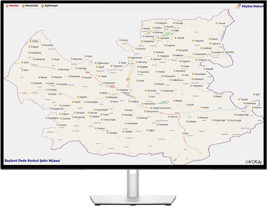
Task: Click the Köyüne Dokun link
Action: pos(252,6)
